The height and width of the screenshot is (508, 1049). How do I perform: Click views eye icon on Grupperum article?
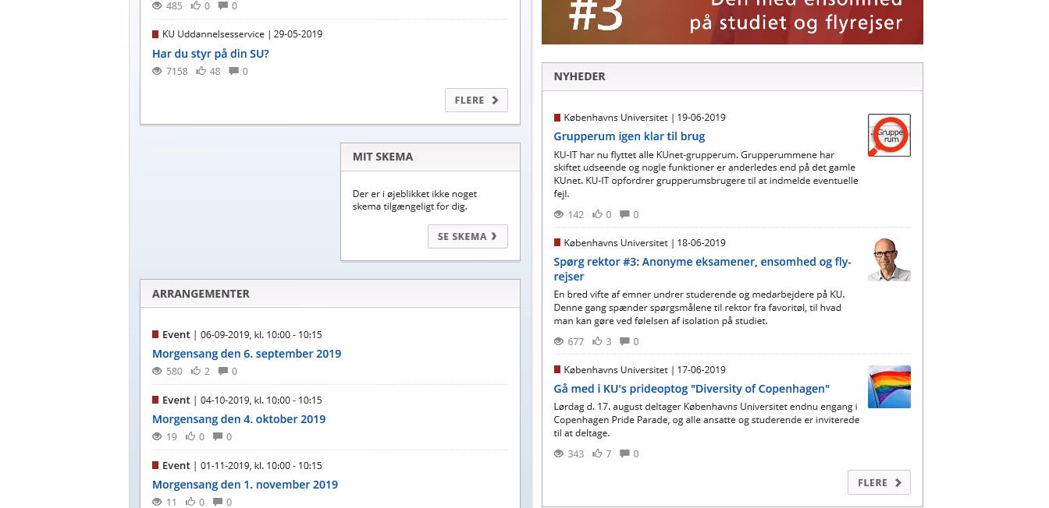559,214
